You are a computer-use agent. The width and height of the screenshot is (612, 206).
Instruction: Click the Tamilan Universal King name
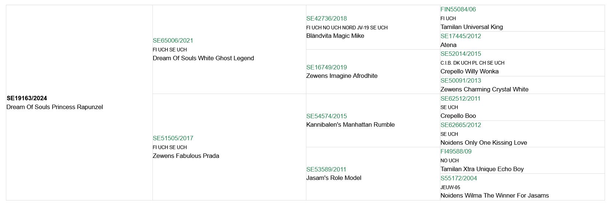pos(471,27)
